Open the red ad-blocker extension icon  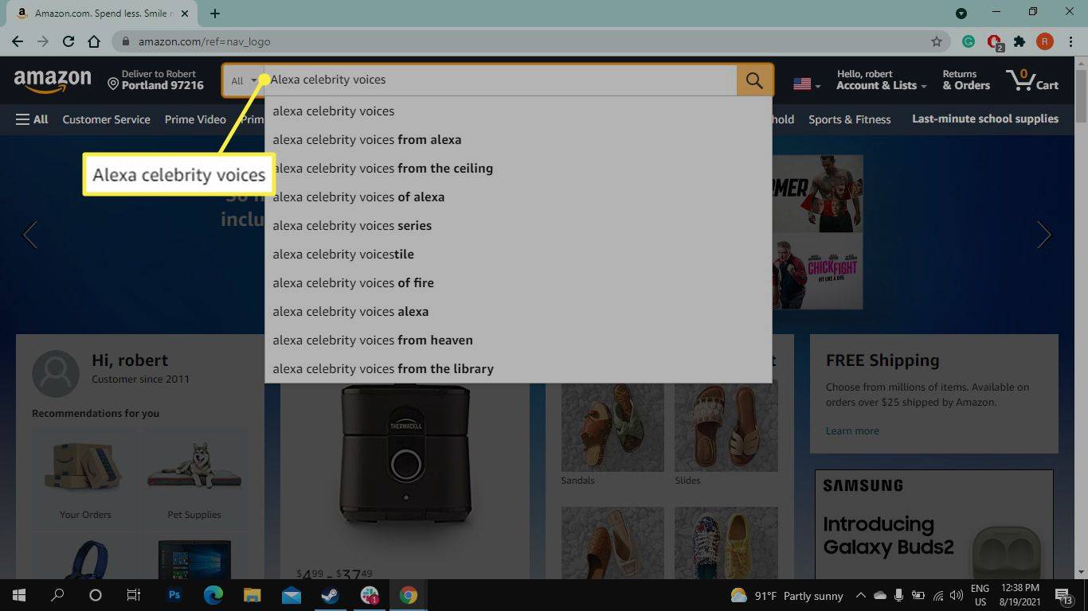click(x=994, y=42)
